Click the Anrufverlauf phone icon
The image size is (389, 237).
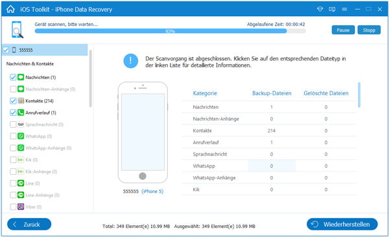[21, 112]
